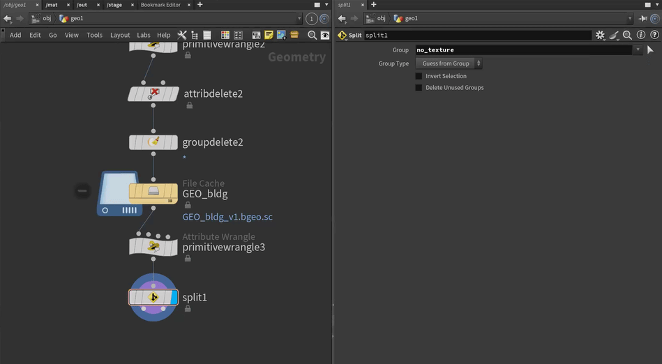Click the sticky note icon in network toolbar
662x364 pixels.
tap(269, 35)
